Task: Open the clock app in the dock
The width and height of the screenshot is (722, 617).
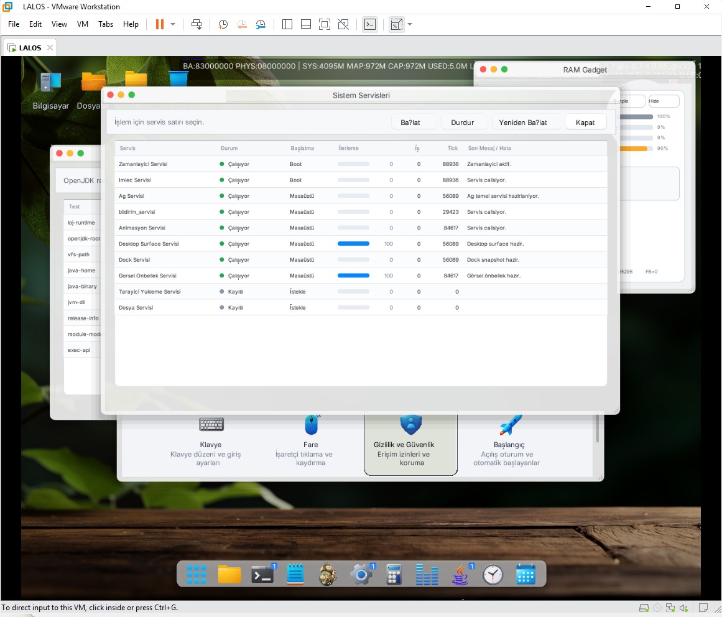Action: click(x=493, y=574)
